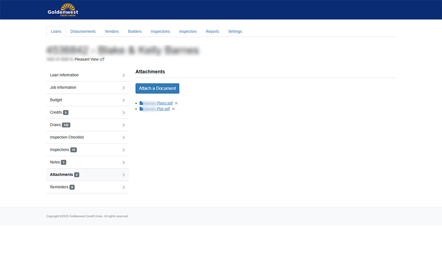442x257 pixels.
Task: Remove Plat.pdf using its x icon
Action: coord(173,109)
